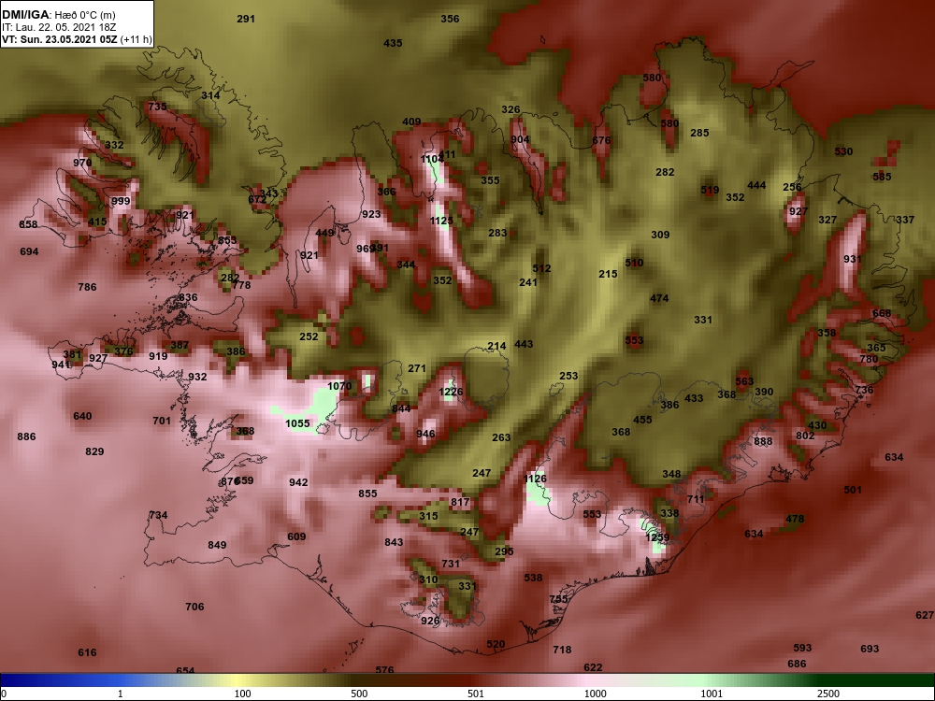
Task: Click the map value '904'
Action: 520,139
